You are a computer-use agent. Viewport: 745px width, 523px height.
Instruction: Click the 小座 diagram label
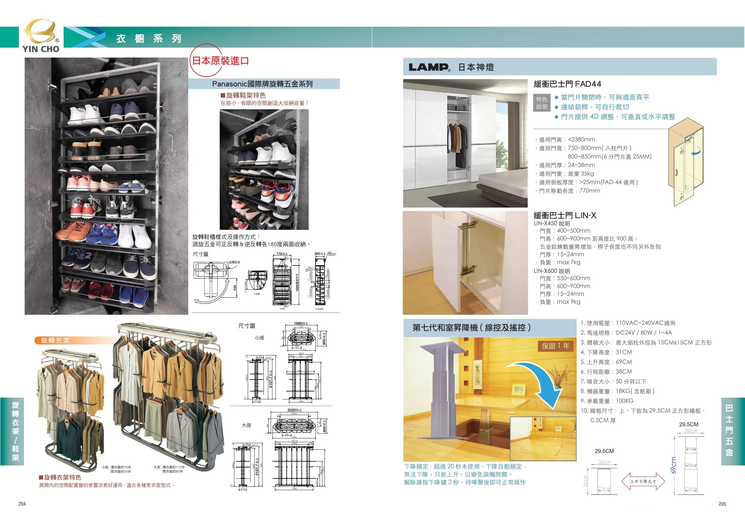click(x=259, y=338)
